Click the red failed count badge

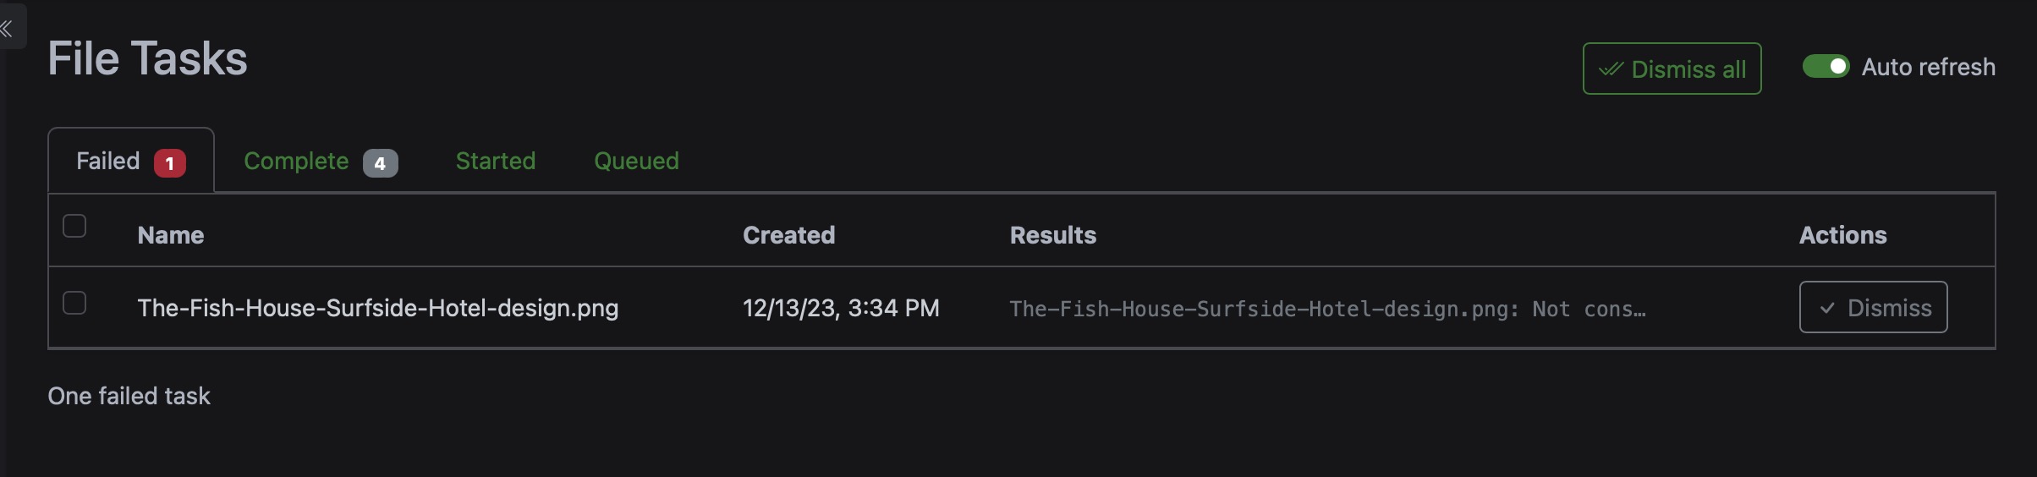[170, 163]
